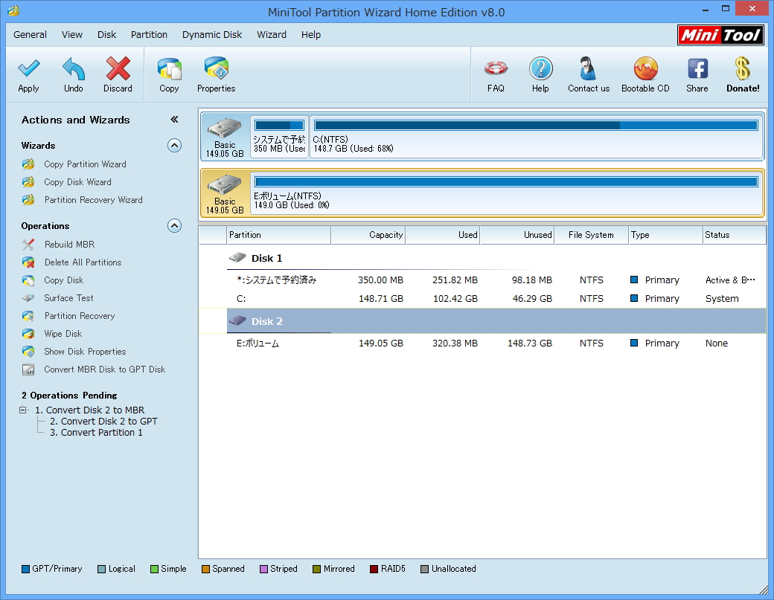
Task: Select the Disk 1 row in partition list
Action: click(x=496, y=258)
